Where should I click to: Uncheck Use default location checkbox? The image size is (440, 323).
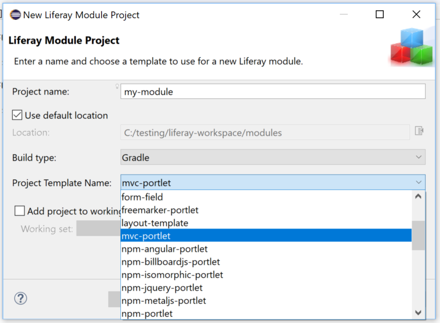17,115
